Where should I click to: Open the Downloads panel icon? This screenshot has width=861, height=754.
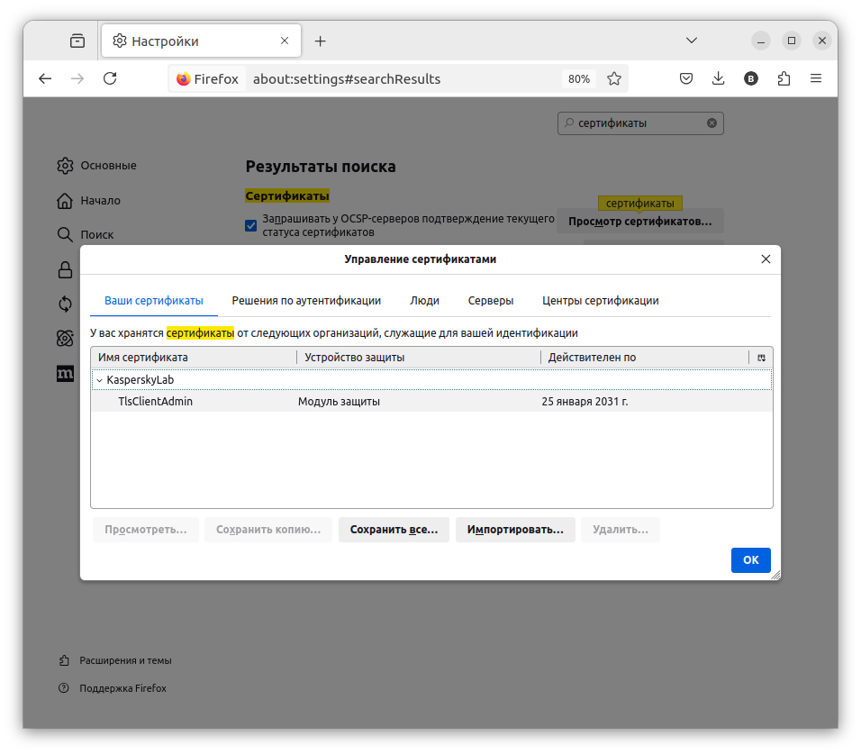[x=718, y=78]
